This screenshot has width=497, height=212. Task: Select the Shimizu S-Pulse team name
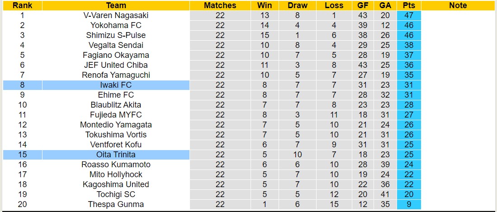click(x=116, y=35)
